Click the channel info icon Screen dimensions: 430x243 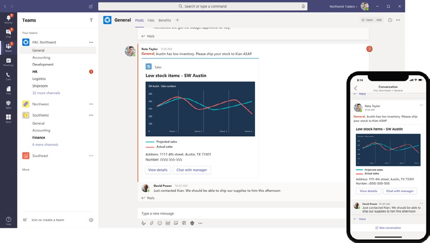390,20
